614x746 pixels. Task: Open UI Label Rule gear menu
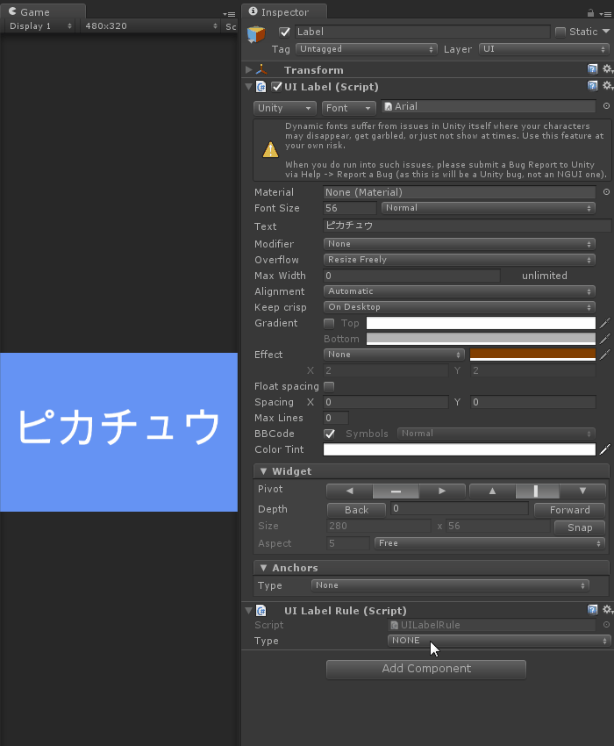point(607,609)
